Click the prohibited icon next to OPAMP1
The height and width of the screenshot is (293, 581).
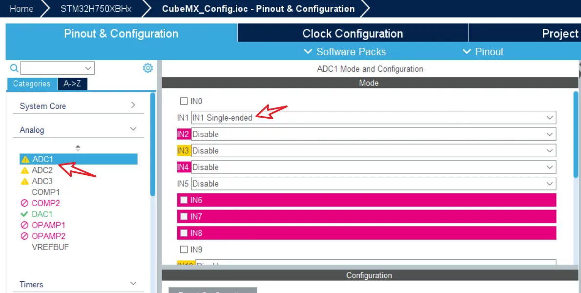pyautogui.click(x=24, y=225)
